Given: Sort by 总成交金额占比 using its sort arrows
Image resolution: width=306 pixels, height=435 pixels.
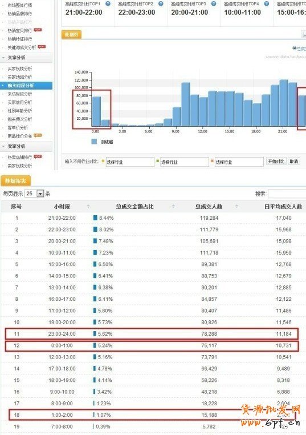Looking at the screenshot, I should 173,206.
